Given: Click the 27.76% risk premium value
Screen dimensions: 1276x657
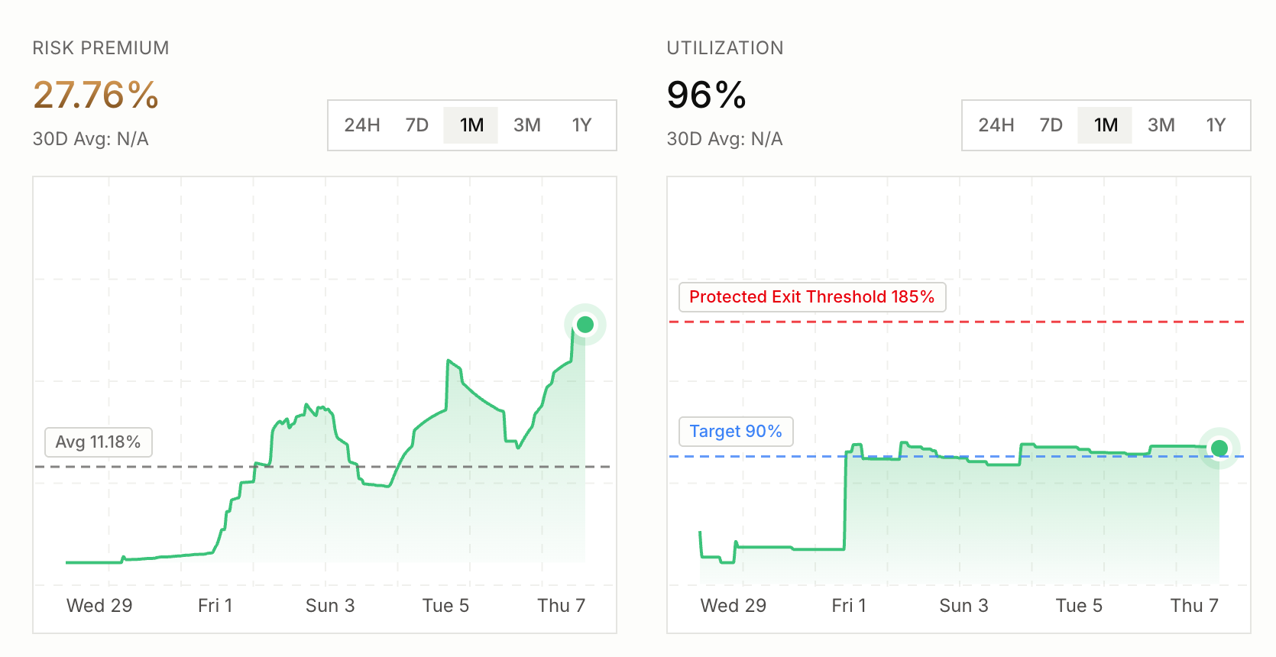Looking at the screenshot, I should [96, 95].
